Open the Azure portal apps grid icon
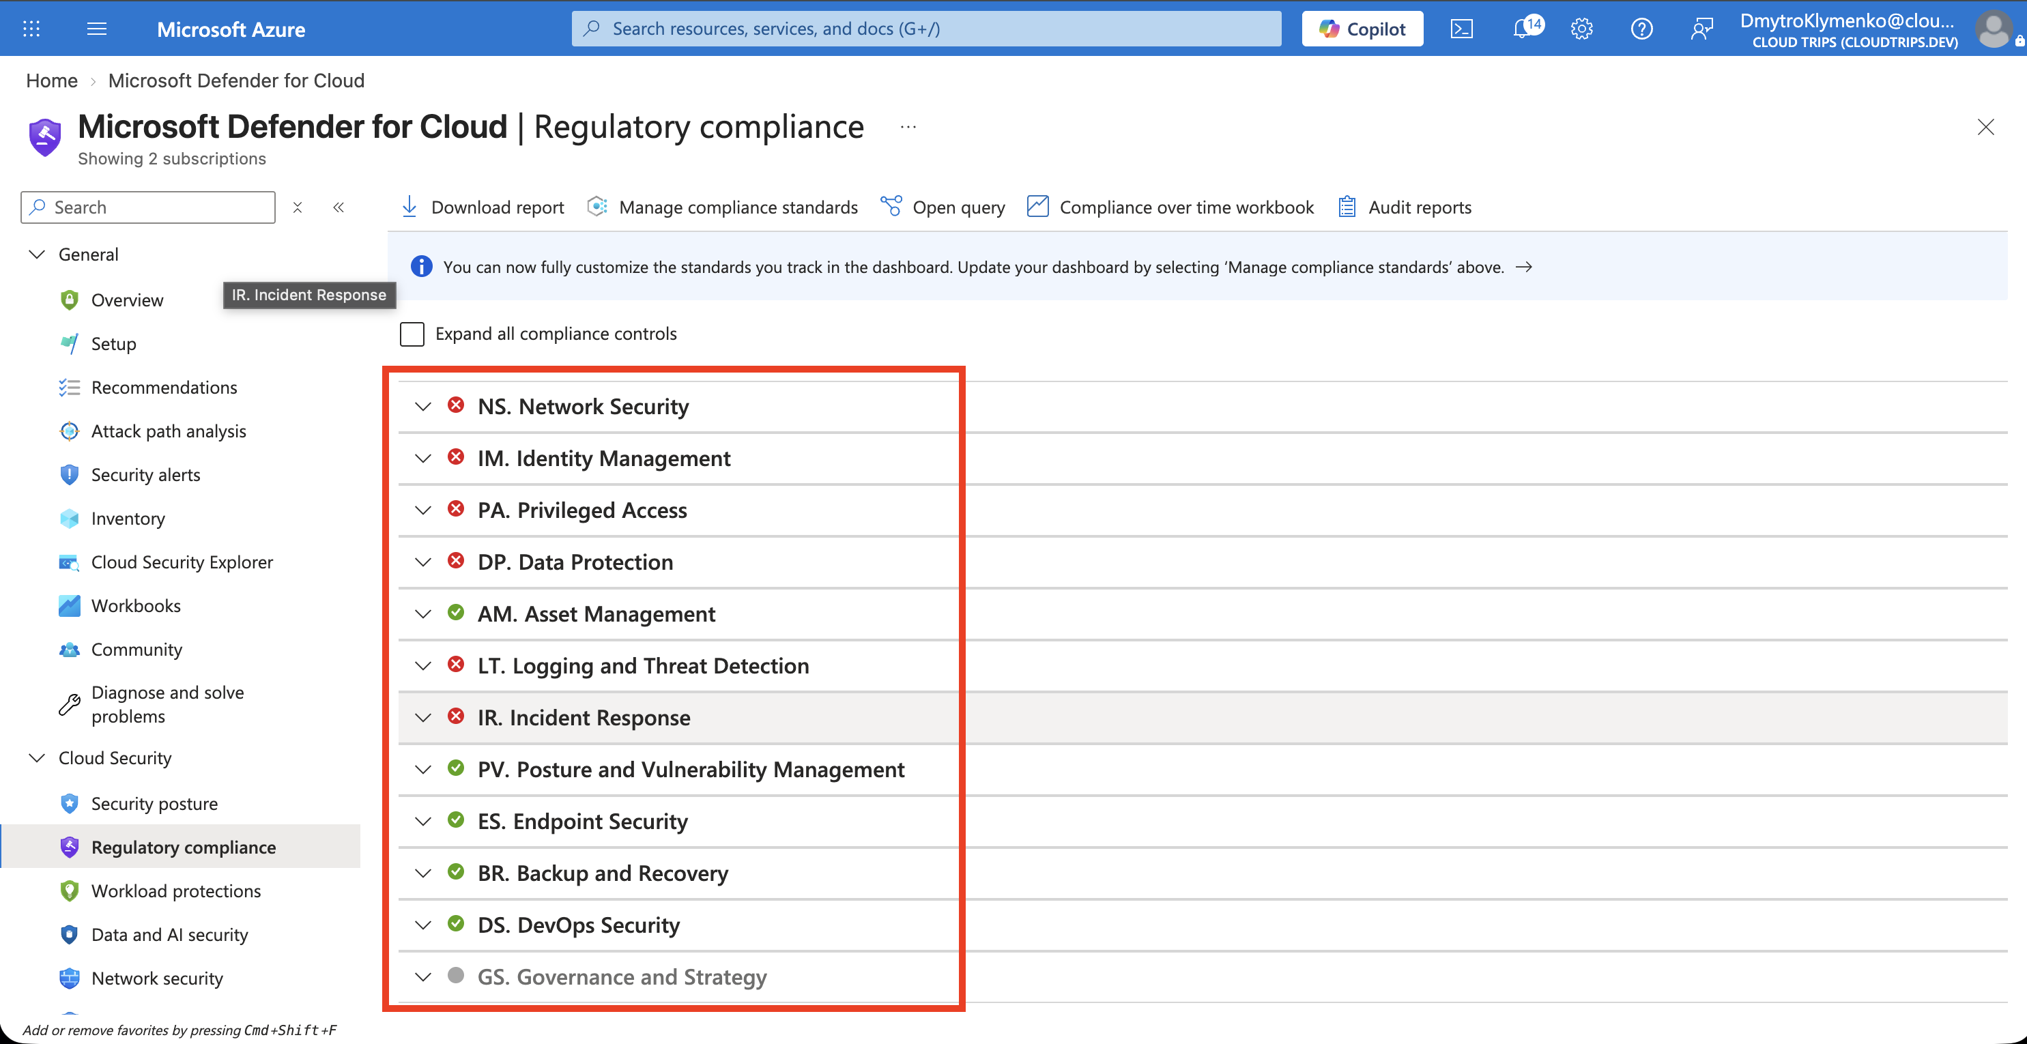The image size is (2027, 1044). (31, 29)
